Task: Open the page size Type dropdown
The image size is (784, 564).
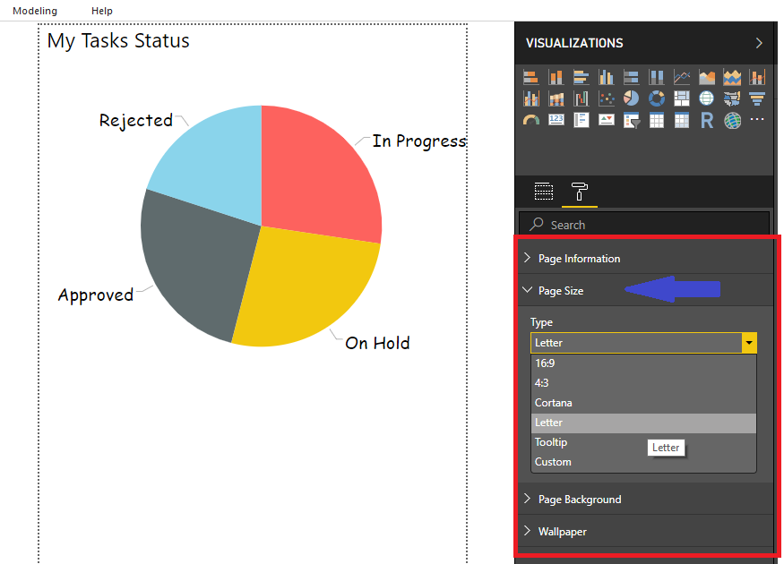Action: [x=749, y=343]
